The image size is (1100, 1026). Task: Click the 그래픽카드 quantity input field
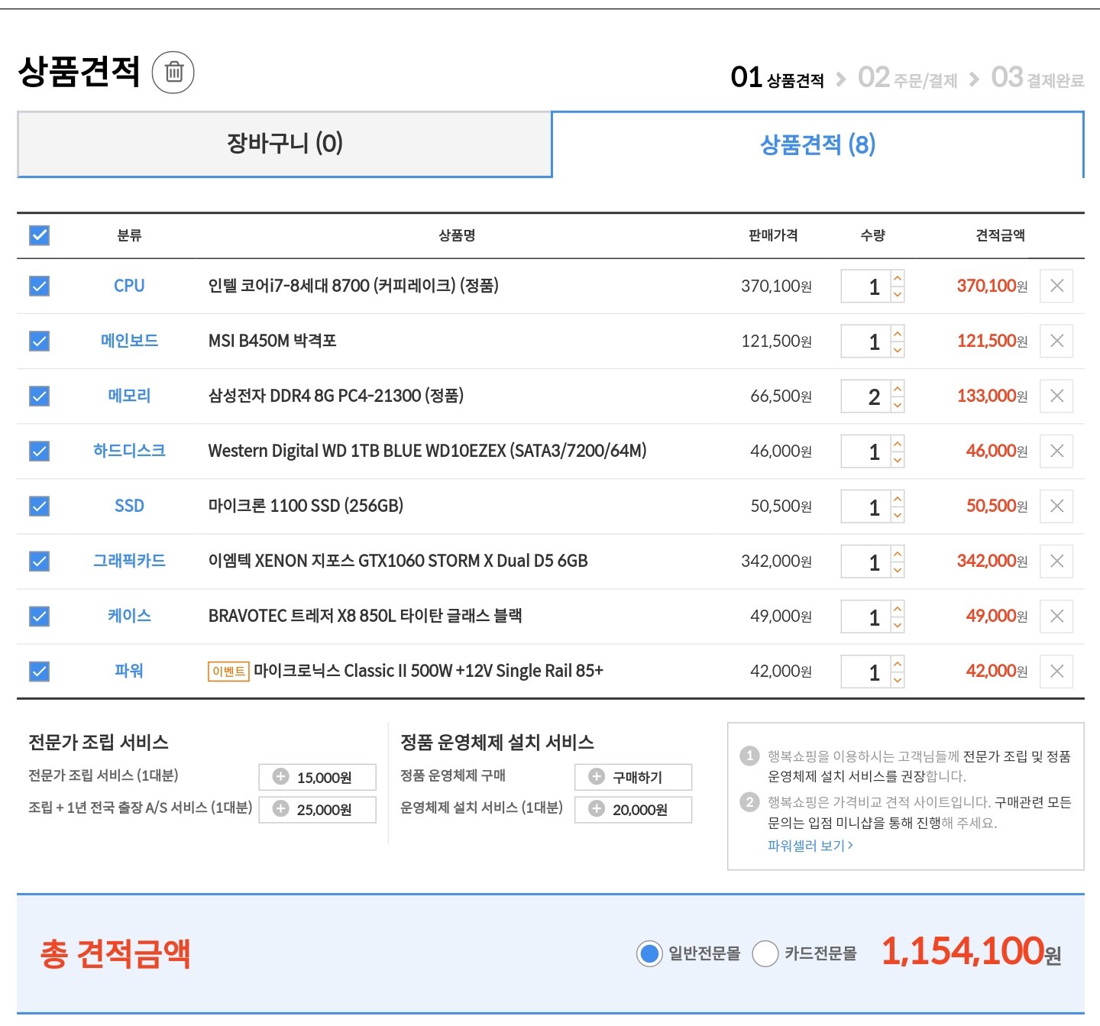865,562
